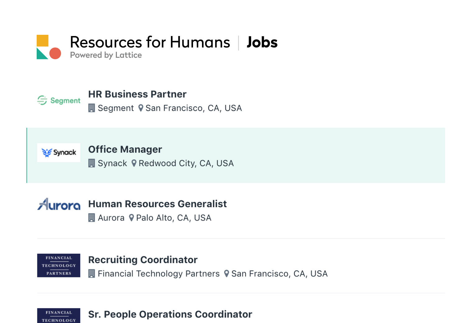Click 'Financial Technology Partners' company text
The height and width of the screenshot is (323, 465).
(x=159, y=274)
